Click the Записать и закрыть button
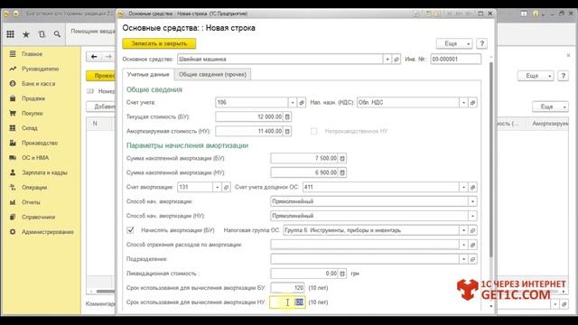Viewport: 578px width, 325px height. [x=159, y=43]
